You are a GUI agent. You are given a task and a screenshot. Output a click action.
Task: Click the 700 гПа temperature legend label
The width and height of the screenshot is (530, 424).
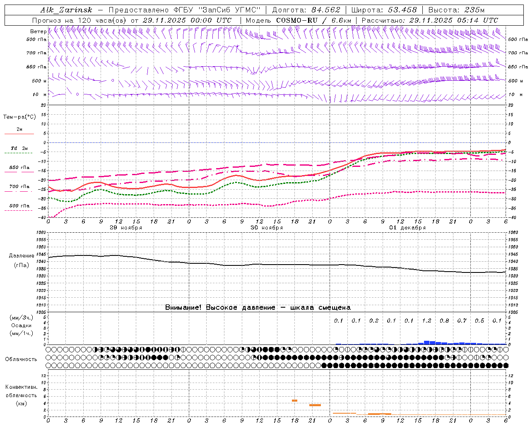click(x=19, y=186)
